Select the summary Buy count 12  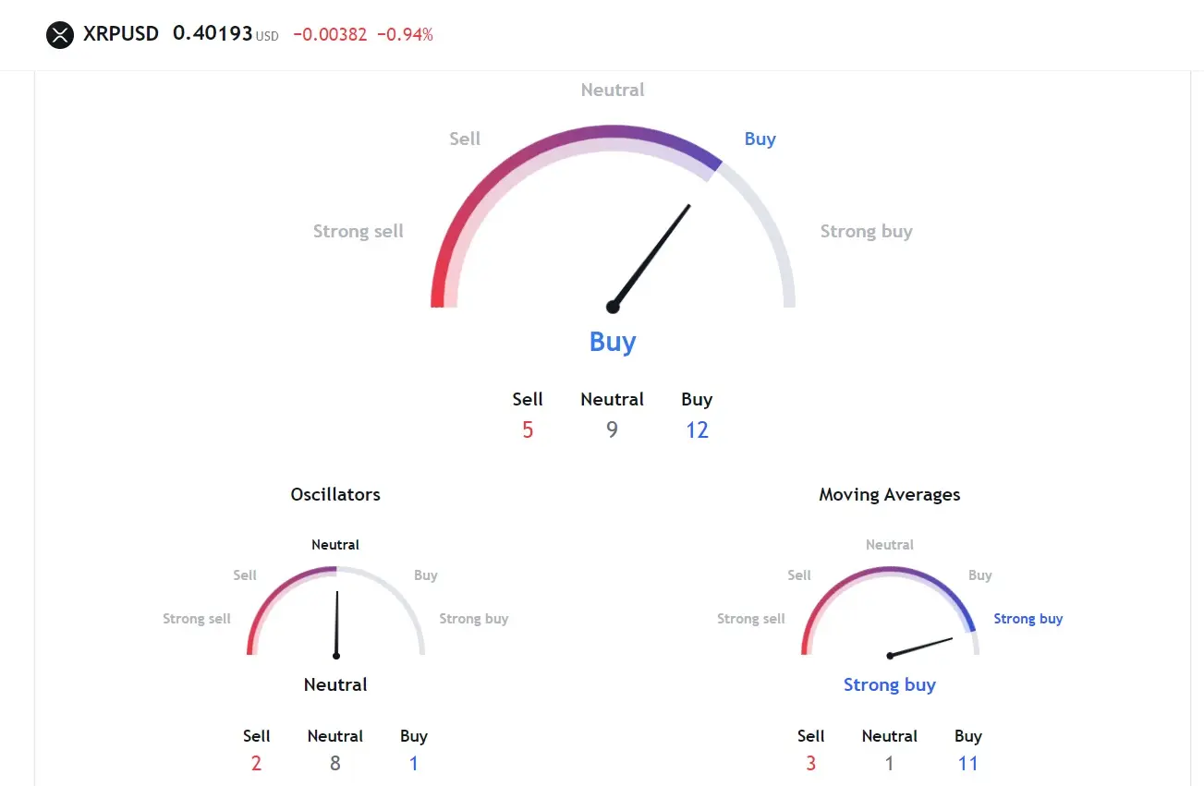697,429
